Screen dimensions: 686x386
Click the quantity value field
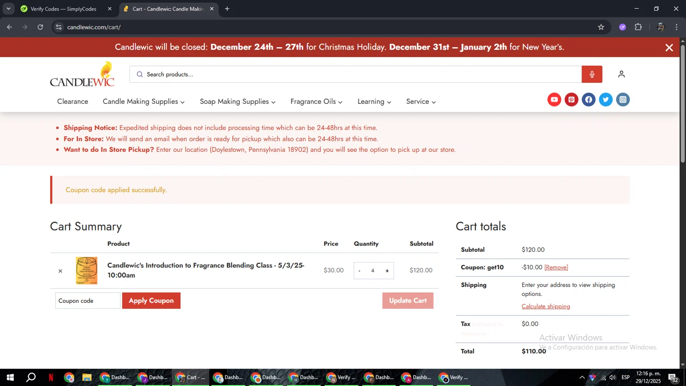pos(373,271)
